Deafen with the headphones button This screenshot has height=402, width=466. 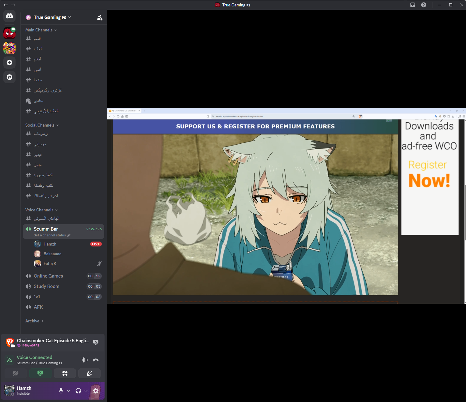pos(78,391)
